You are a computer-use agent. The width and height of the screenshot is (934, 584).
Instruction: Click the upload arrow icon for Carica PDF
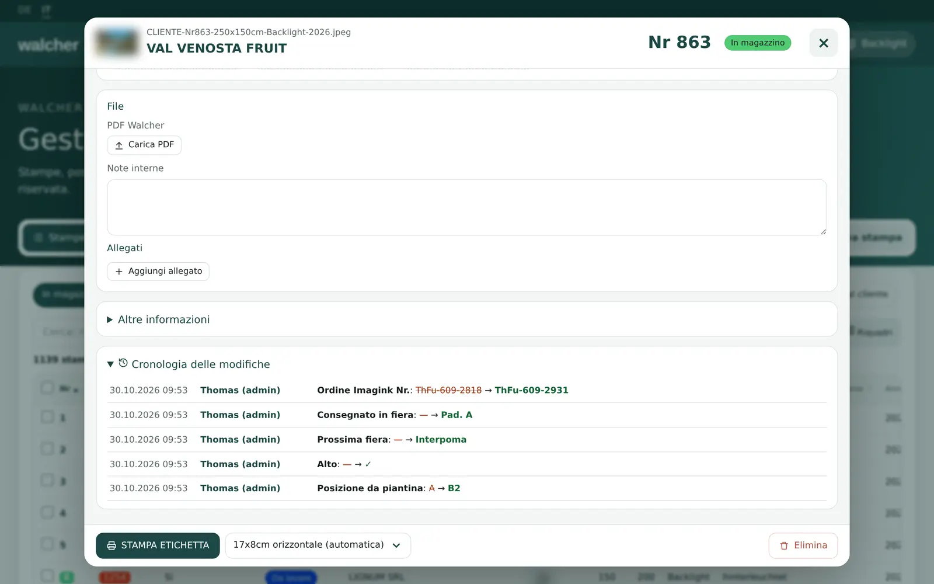pos(119,145)
